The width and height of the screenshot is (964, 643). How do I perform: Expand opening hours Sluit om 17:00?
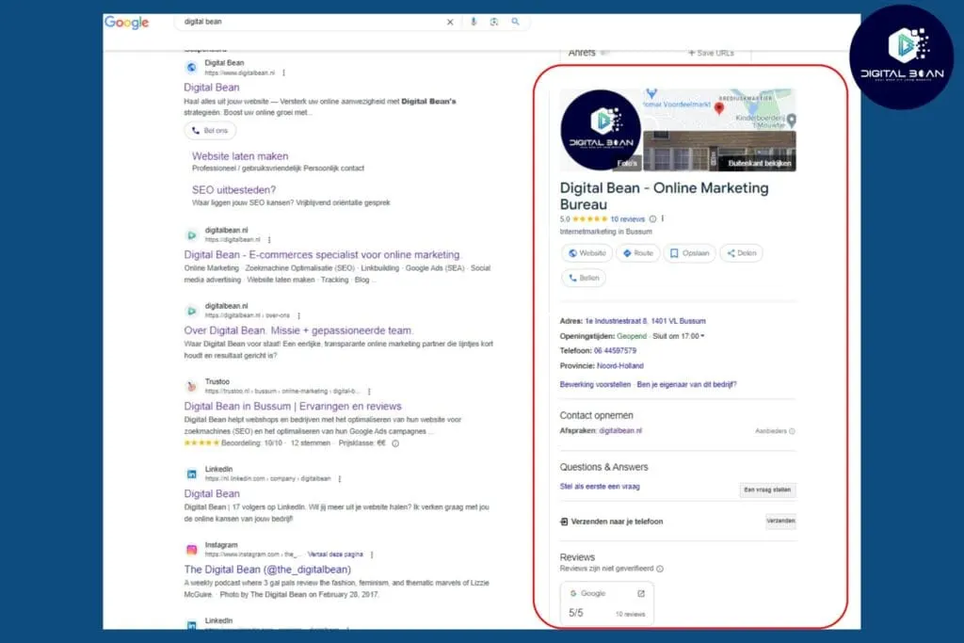[x=679, y=336]
